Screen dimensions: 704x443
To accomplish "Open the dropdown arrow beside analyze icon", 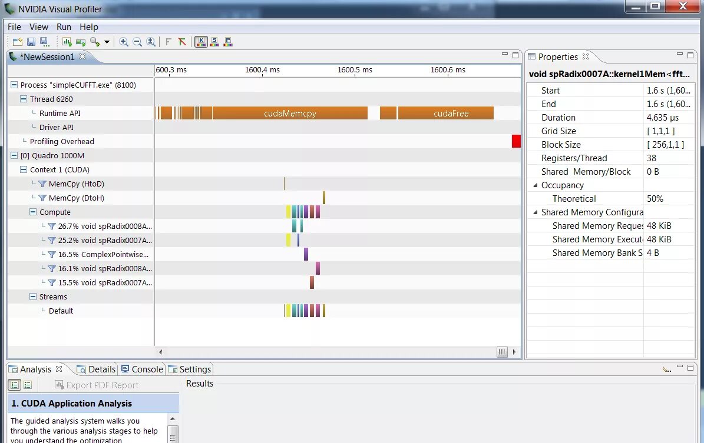I will (x=107, y=42).
